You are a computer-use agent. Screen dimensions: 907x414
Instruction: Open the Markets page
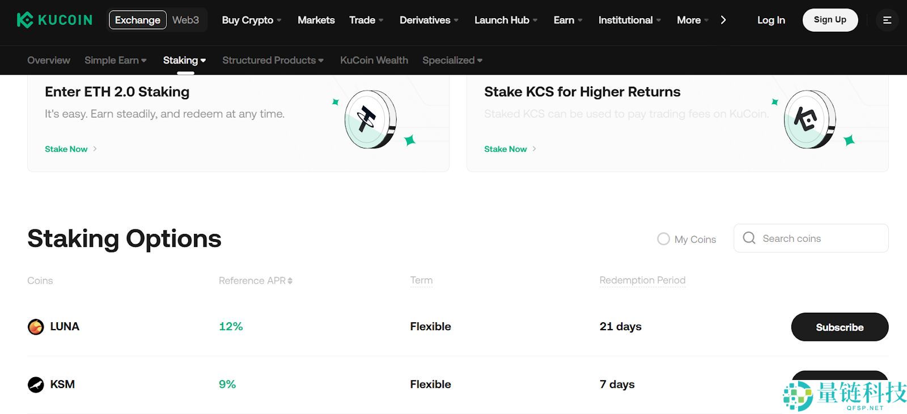point(316,20)
